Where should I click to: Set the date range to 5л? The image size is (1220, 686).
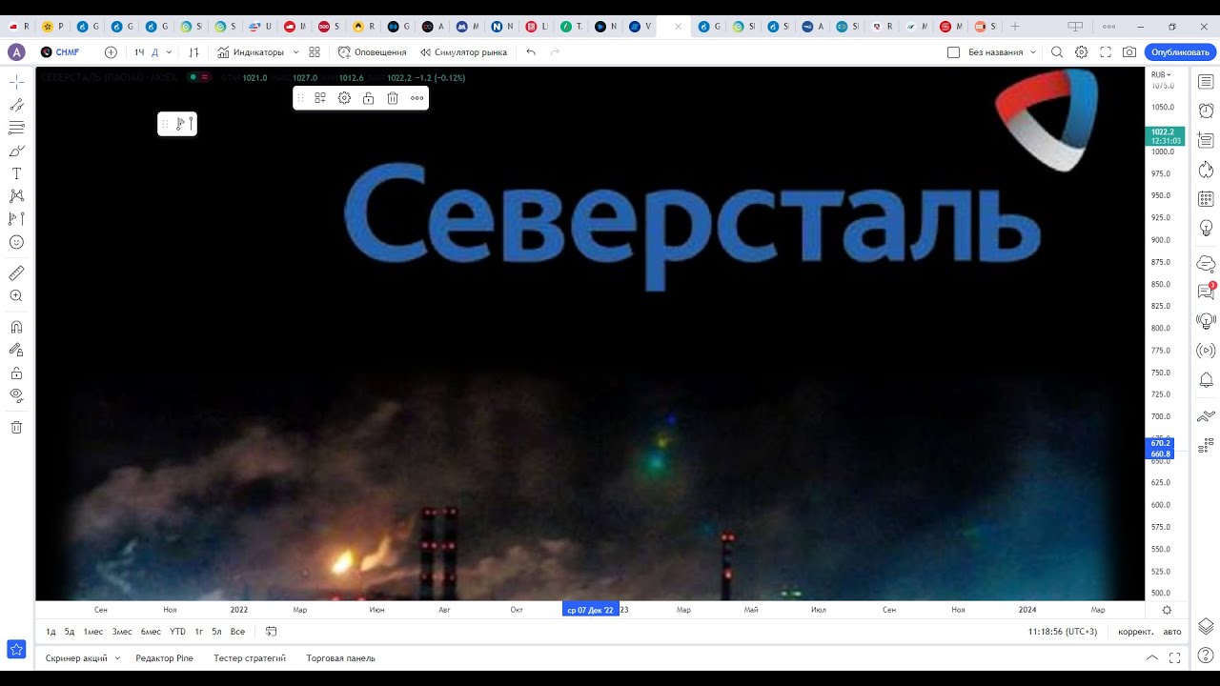tap(216, 632)
